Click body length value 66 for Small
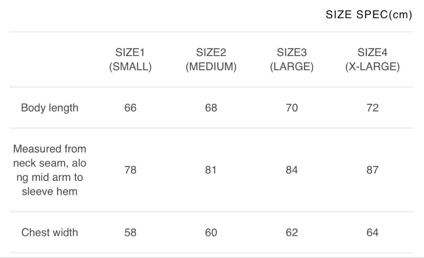This screenshot has height=258, width=424. point(130,108)
